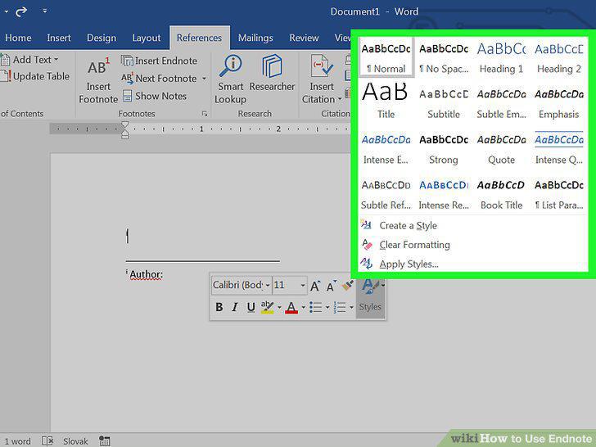Click Insert Endnote
Screen dimensions: 596x447
tap(160, 61)
